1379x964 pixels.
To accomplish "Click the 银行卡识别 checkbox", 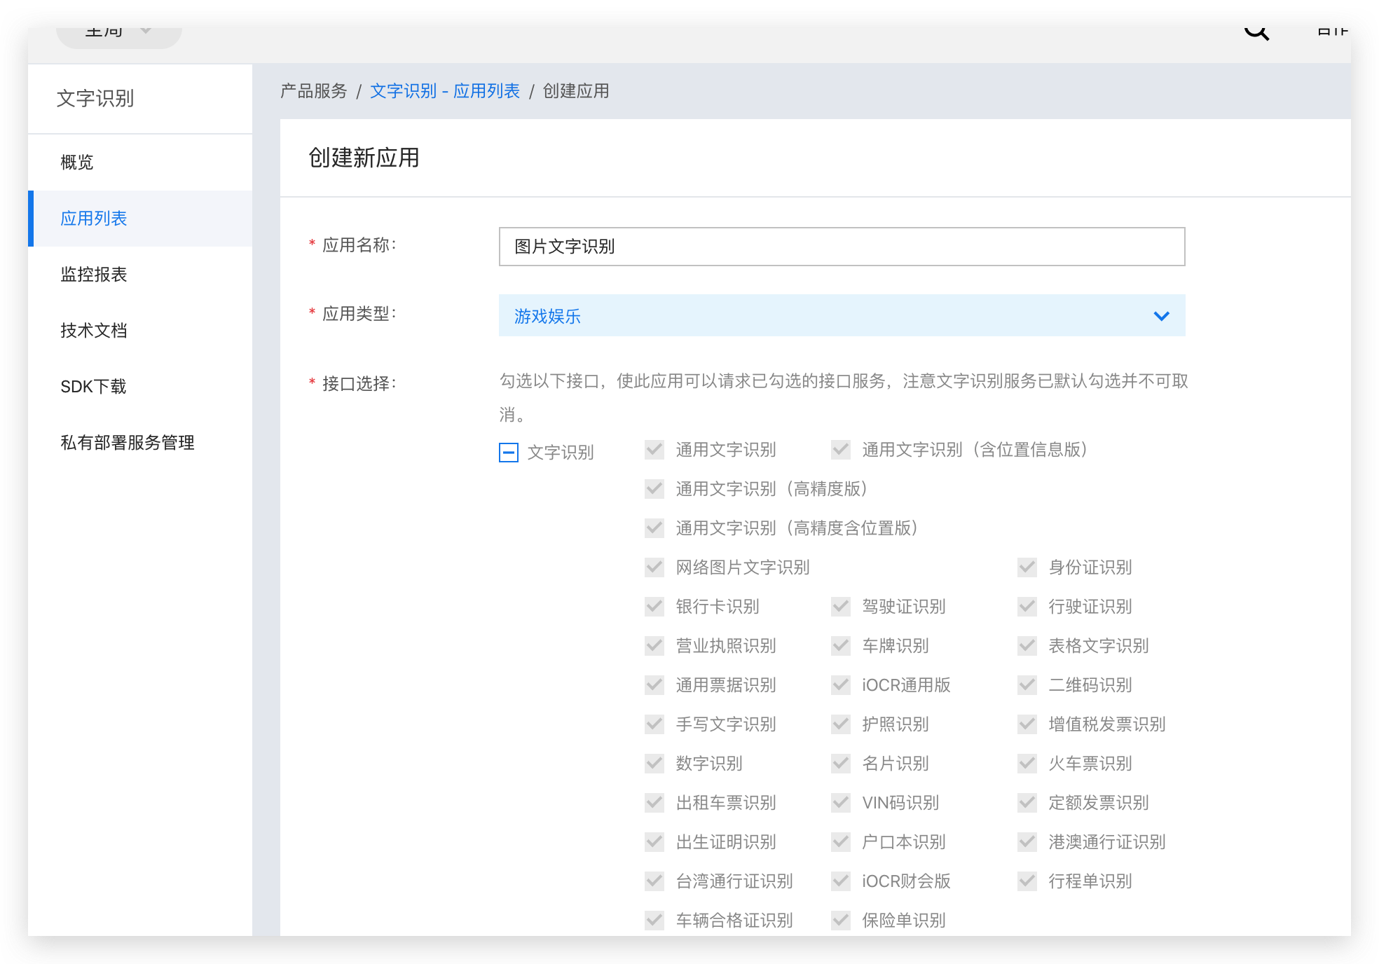I will point(654,607).
